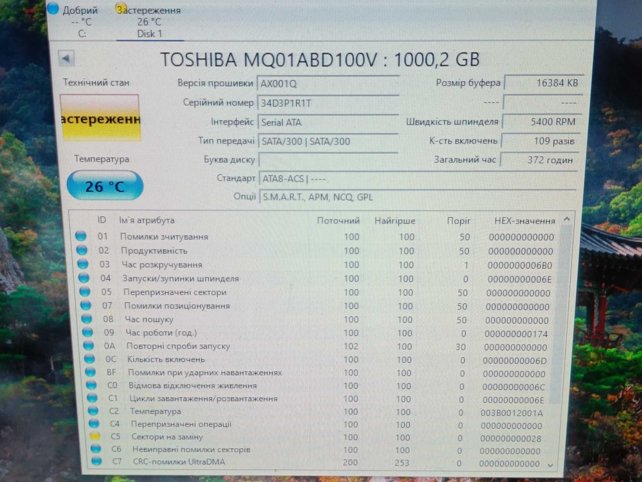Click HEX value 000000000028

[511, 439]
